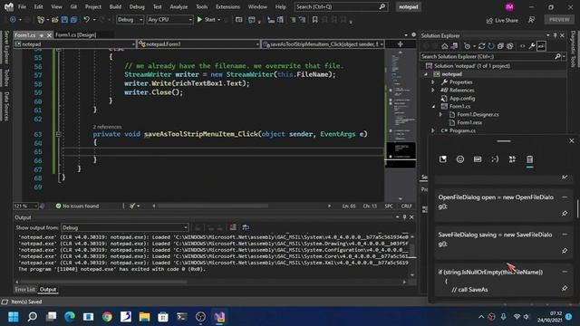
Task: Open the Show output from dropdown
Action: tap(125, 227)
